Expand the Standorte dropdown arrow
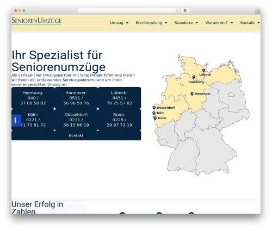Screen dimensions: 272x230 point(197,23)
